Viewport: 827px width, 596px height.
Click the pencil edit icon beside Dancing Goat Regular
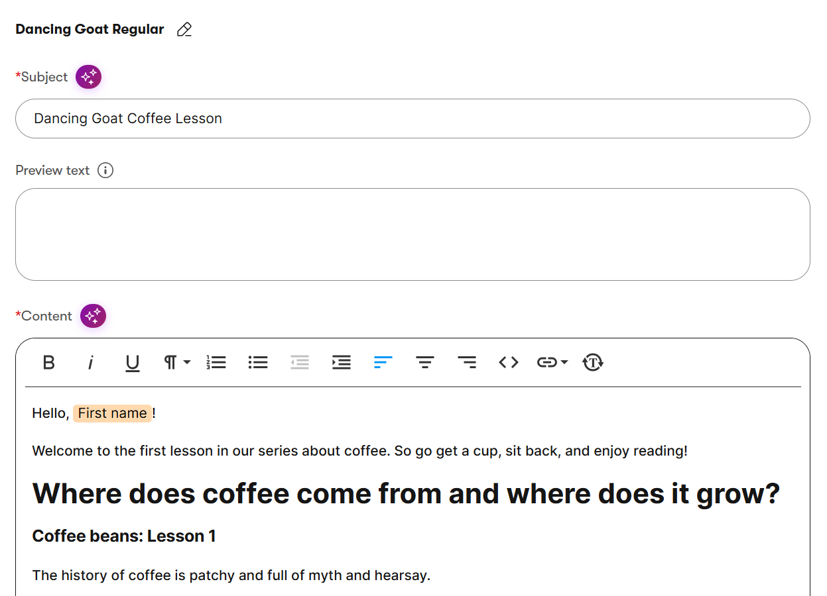pyautogui.click(x=184, y=30)
